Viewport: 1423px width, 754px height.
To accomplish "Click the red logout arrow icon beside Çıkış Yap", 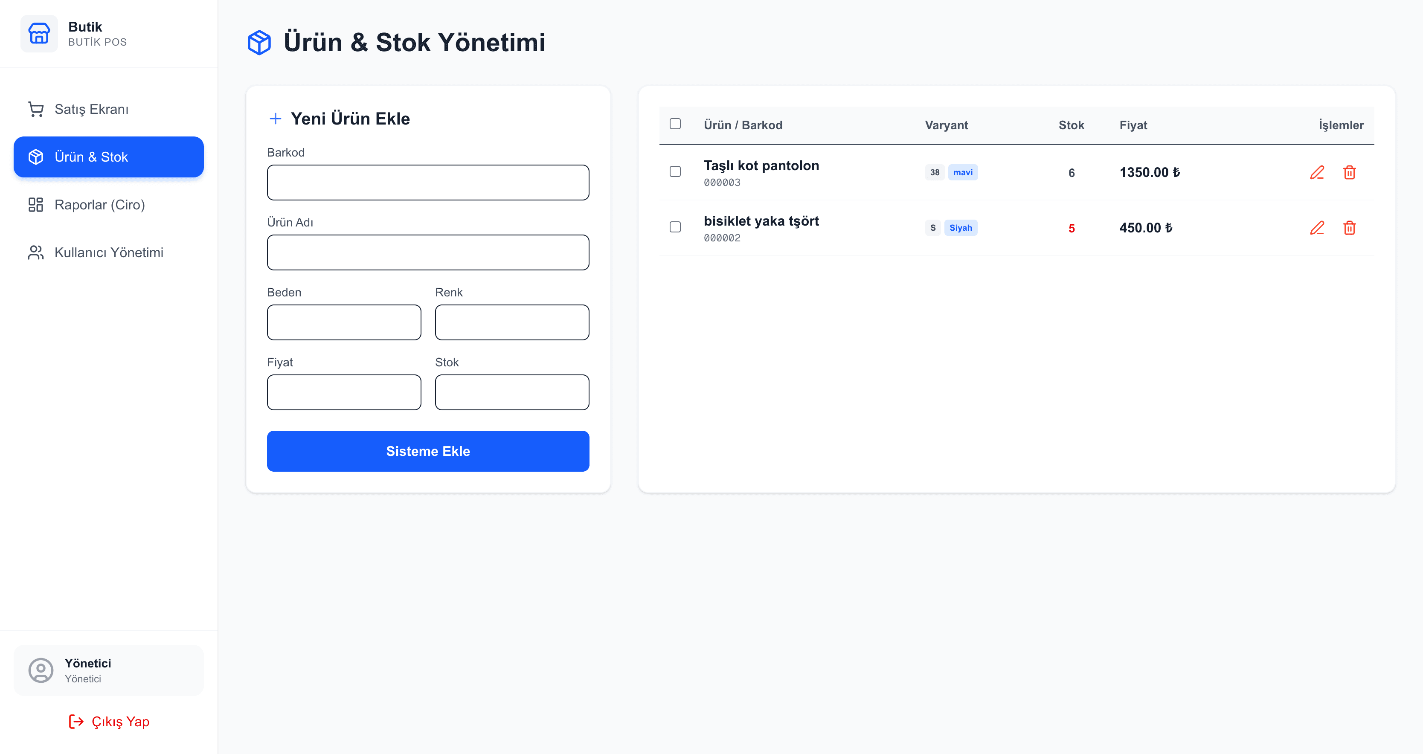I will point(76,722).
